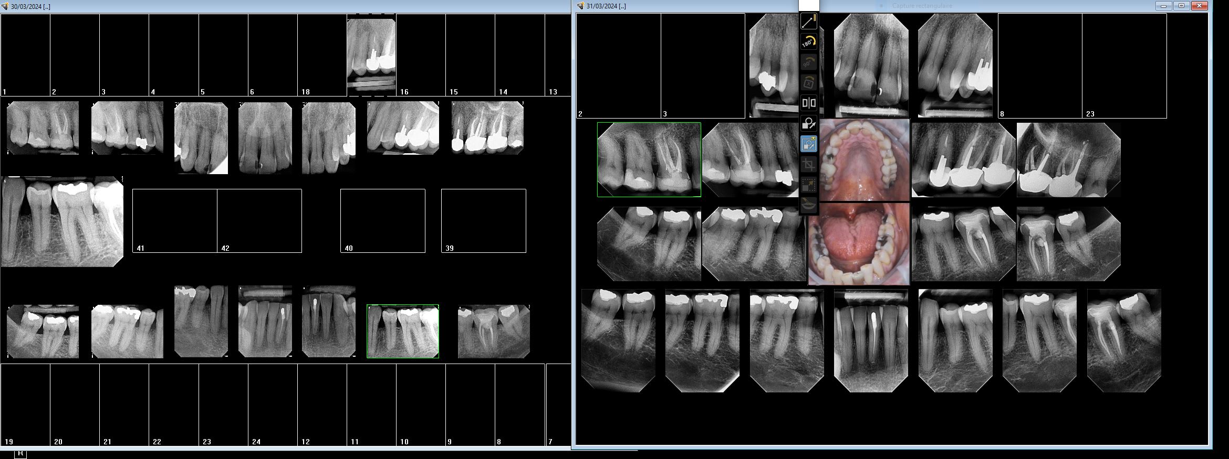This screenshot has height=459, width=1229.
Task: Click the reset rotation X icon
Action: (x=809, y=82)
